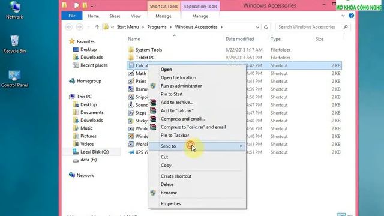Go up one folder level arrow
Screen dimensions: 384x216
coord(97,27)
